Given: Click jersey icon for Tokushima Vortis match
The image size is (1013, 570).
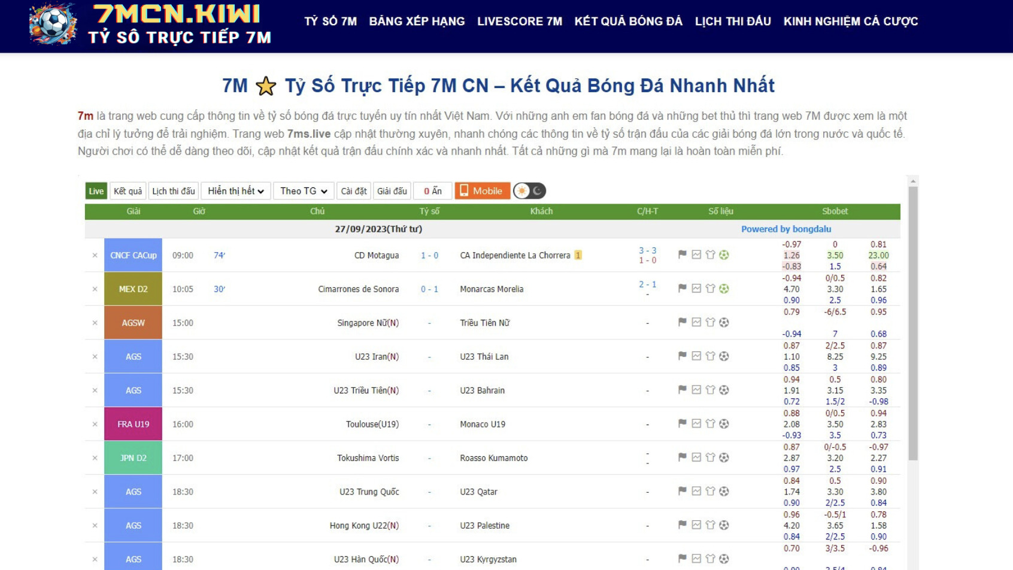Looking at the screenshot, I should point(710,458).
